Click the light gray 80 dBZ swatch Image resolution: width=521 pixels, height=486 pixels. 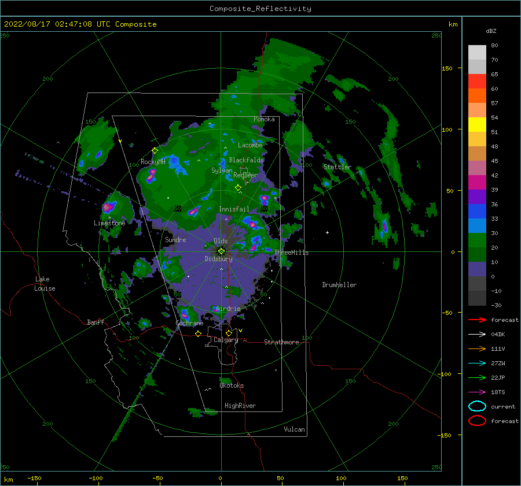tap(477, 52)
